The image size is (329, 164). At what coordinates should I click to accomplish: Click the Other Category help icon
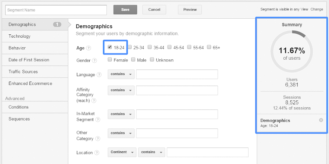97,139
